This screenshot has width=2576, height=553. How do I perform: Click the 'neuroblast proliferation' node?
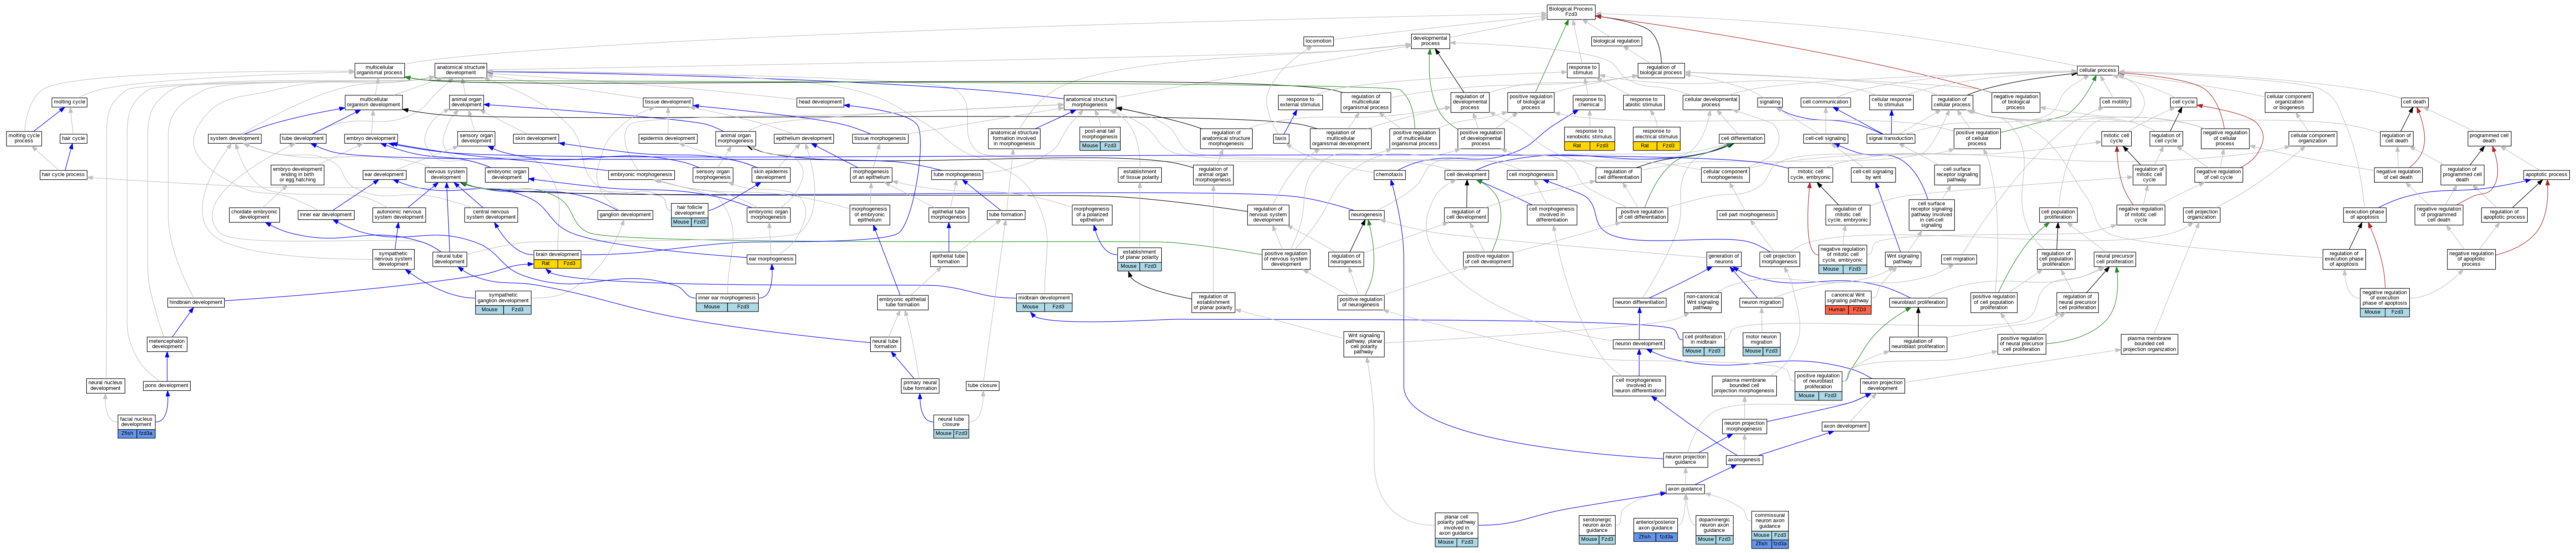pos(1918,302)
